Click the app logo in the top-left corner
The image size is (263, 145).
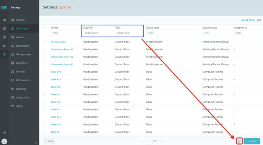coord(4,8)
